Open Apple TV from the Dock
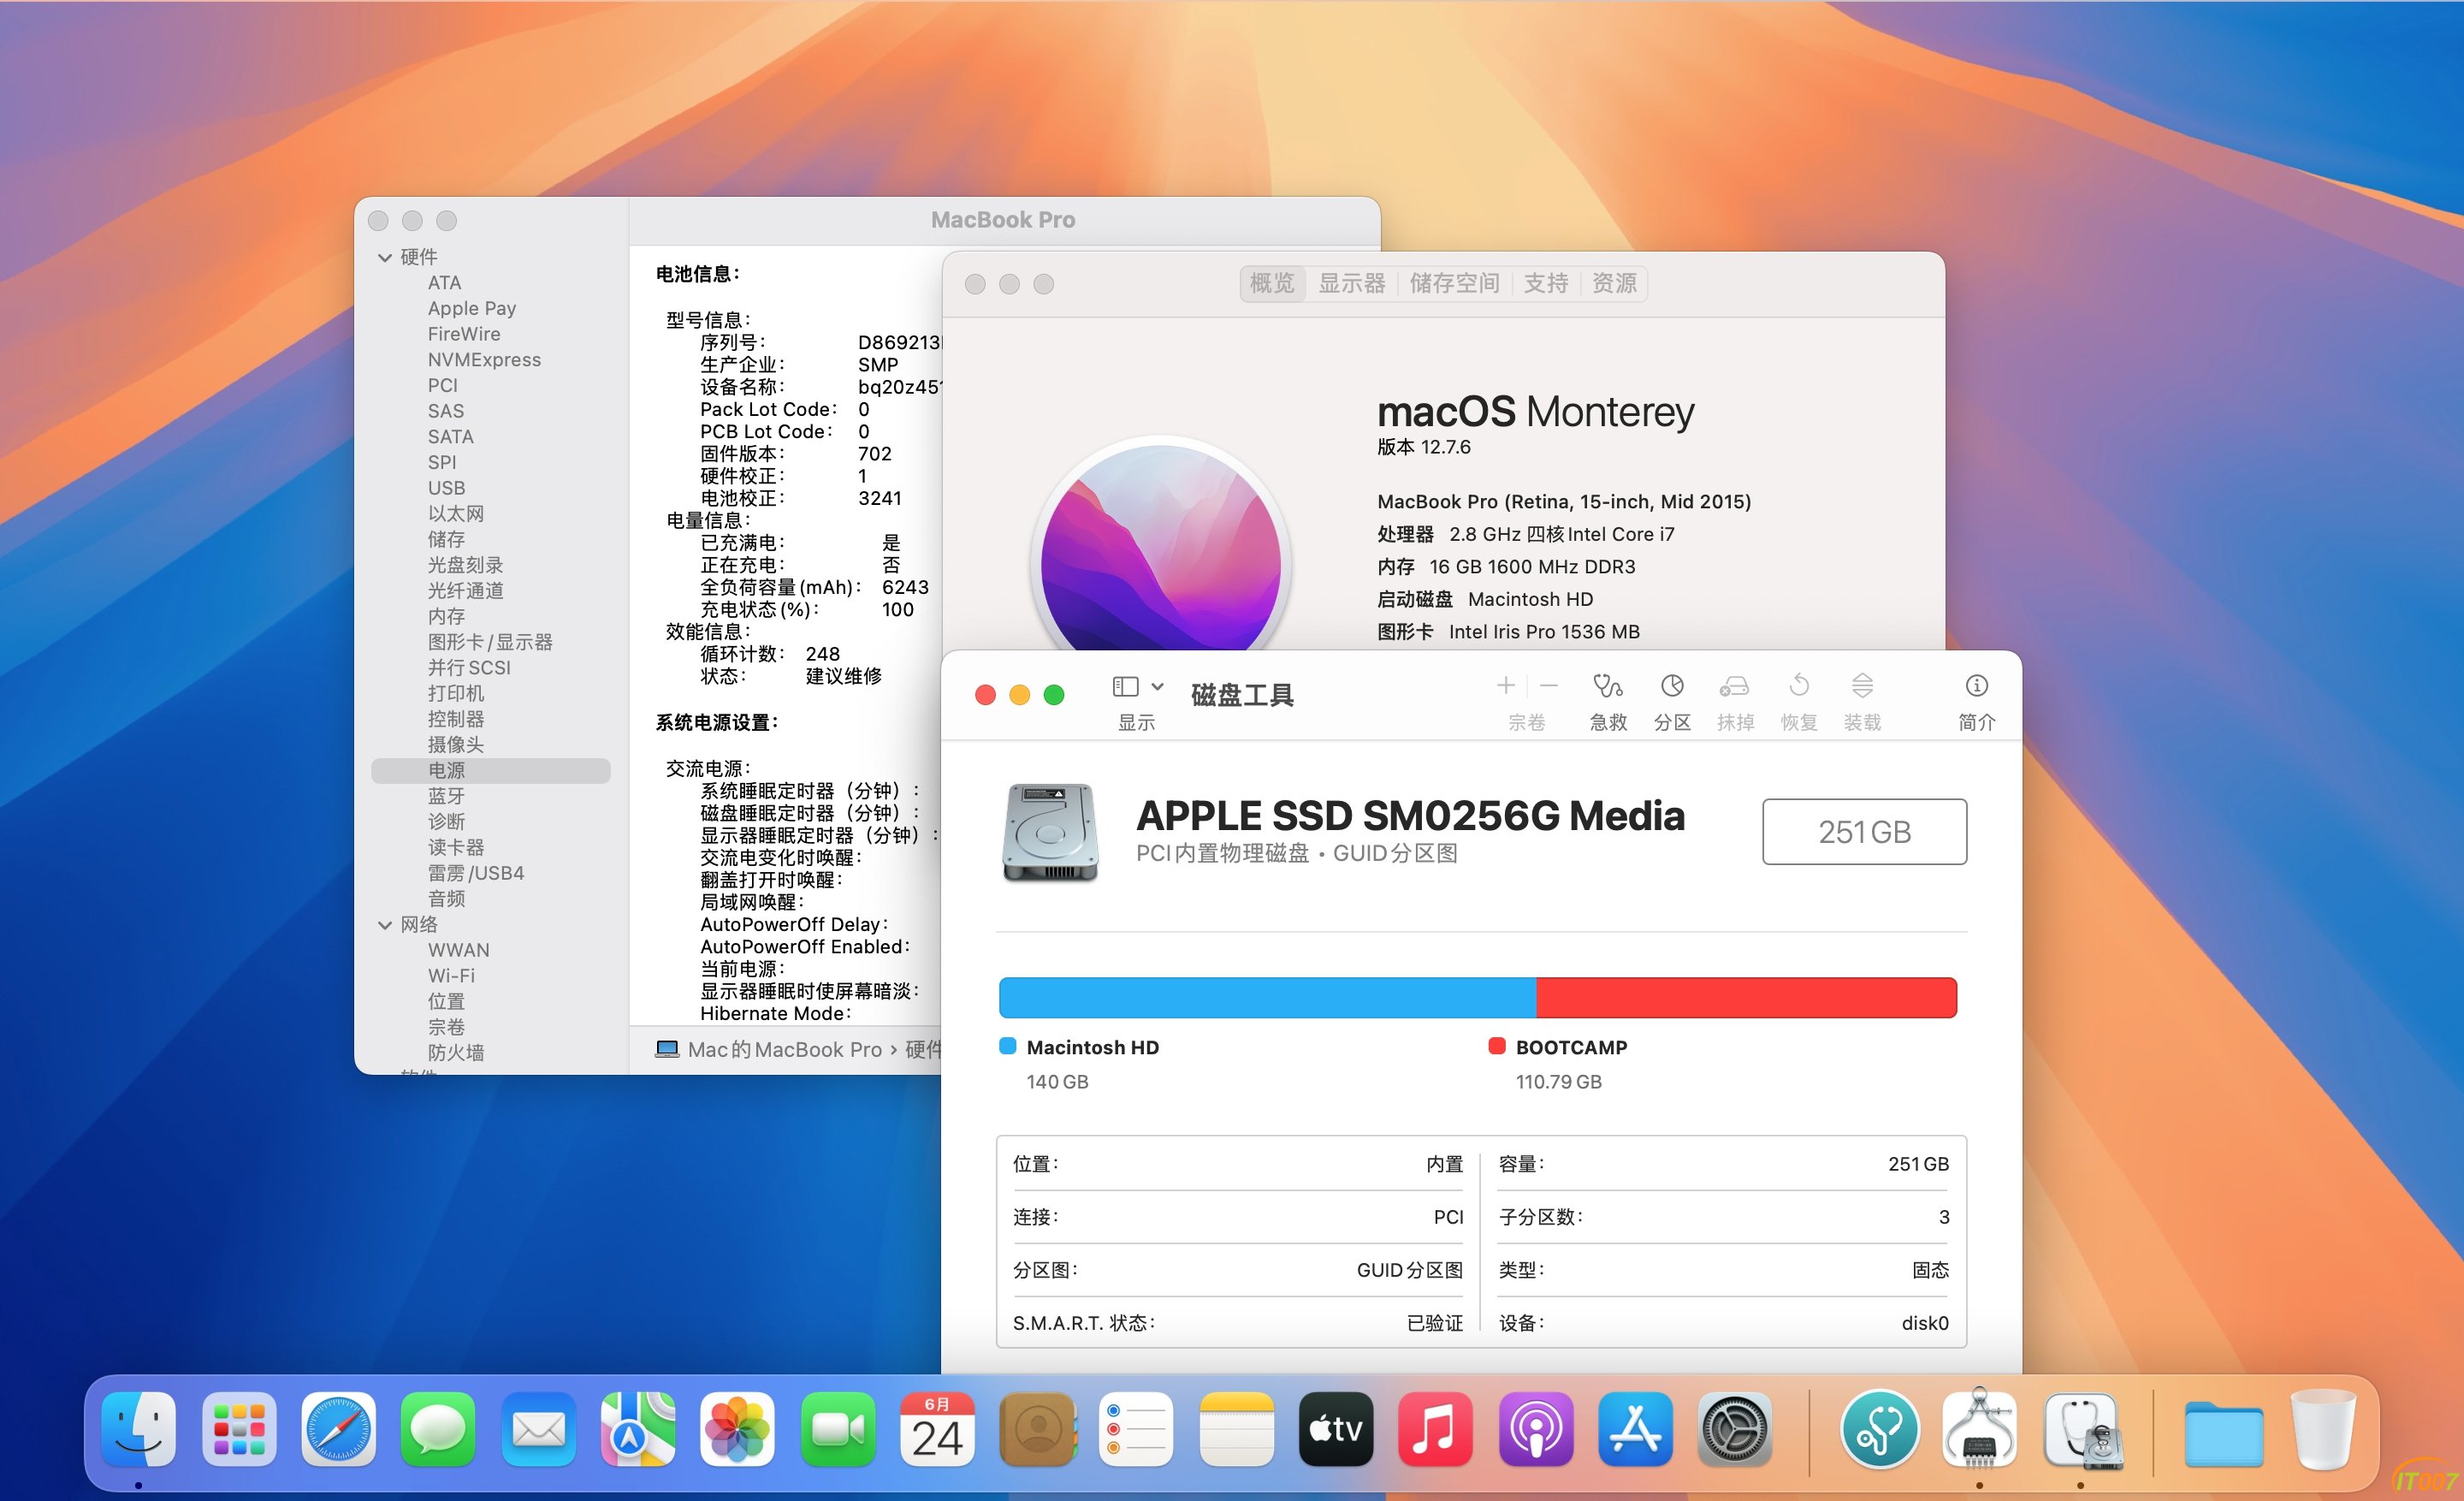This screenshot has width=2464, height=1501. pos(1336,1429)
